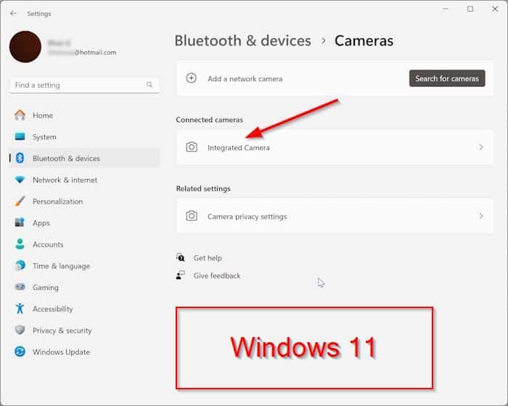Open Personalization settings
The width and height of the screenshot is (508, 406).
(x=85, y=202)
